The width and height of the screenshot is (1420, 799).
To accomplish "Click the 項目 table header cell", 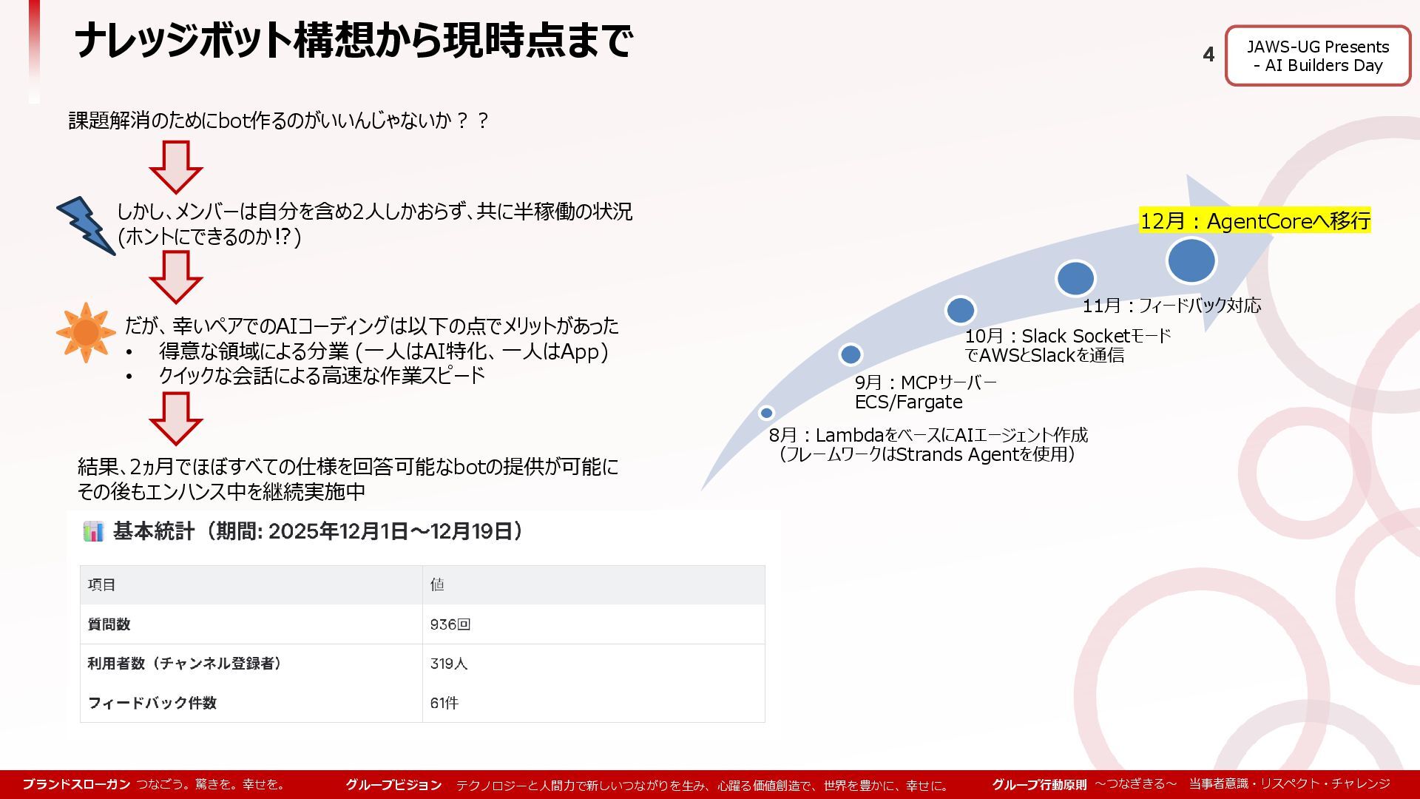I will tap(101, 584).
